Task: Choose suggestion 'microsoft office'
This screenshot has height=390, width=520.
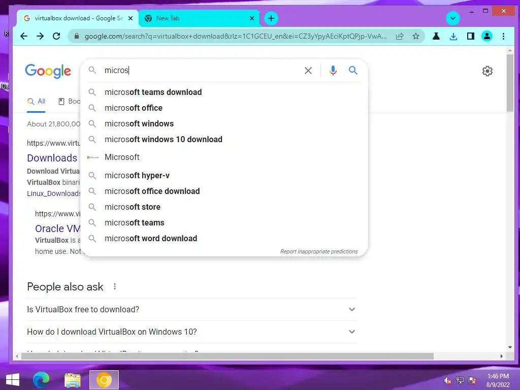Action: tap(224, 108)
